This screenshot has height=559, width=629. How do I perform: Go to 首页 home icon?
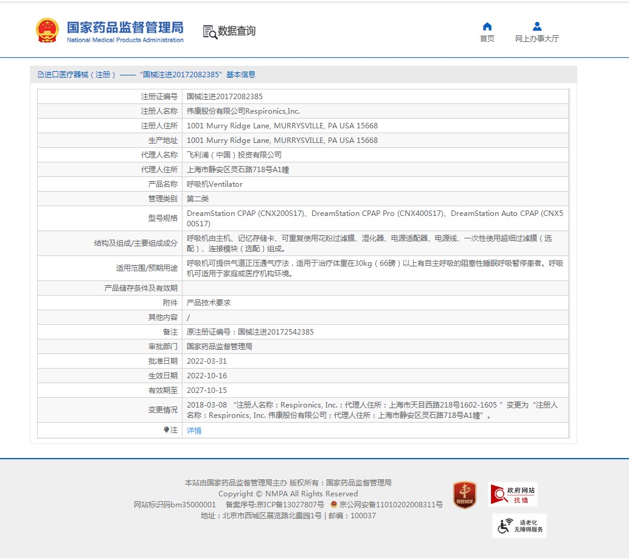487,27
